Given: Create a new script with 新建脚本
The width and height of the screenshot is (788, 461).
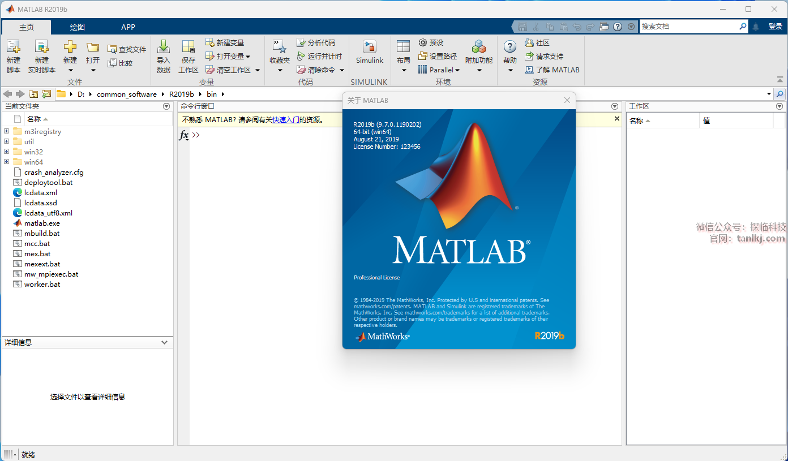Looking at the screenshot, I should coord(13,56).
